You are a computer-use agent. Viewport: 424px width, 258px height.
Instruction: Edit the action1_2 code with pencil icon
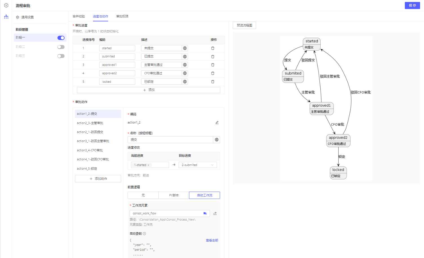click(x=217, y=122)
